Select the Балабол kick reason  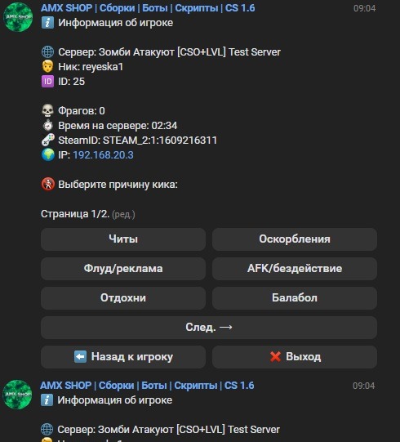[x=295, y=298]
